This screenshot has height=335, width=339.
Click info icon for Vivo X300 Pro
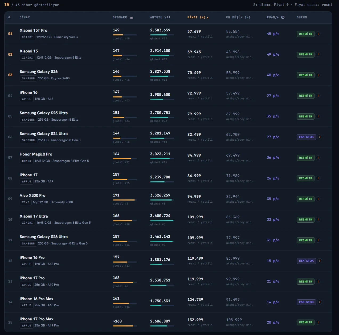tap(318, 199)
